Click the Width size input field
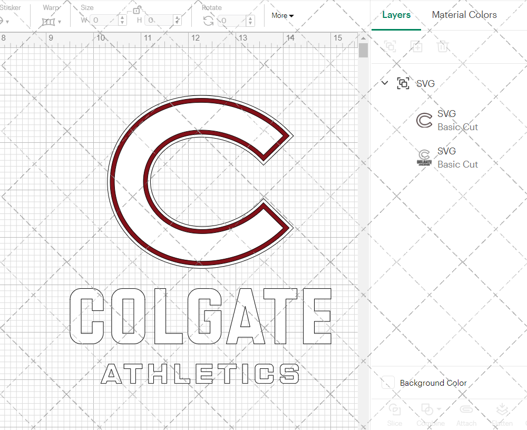 tap(104, 20)
